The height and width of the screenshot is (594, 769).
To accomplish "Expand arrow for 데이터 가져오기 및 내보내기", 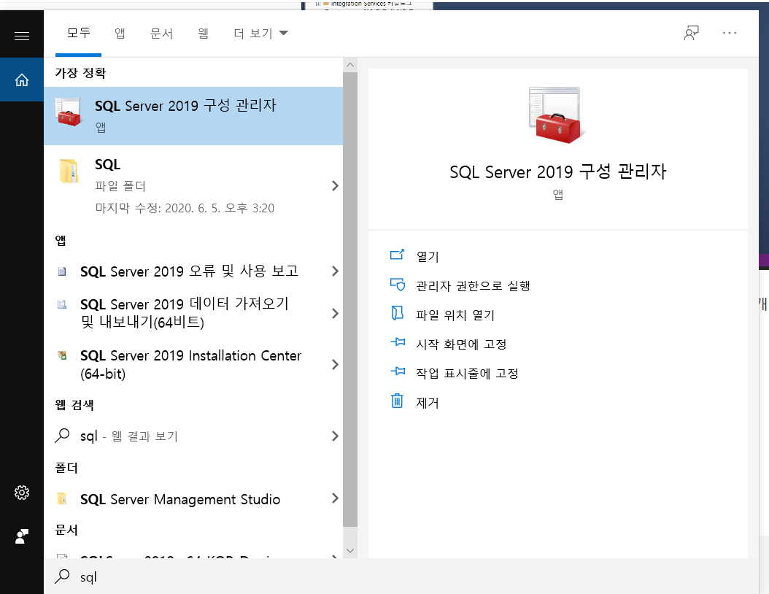I will coord(335,314).
